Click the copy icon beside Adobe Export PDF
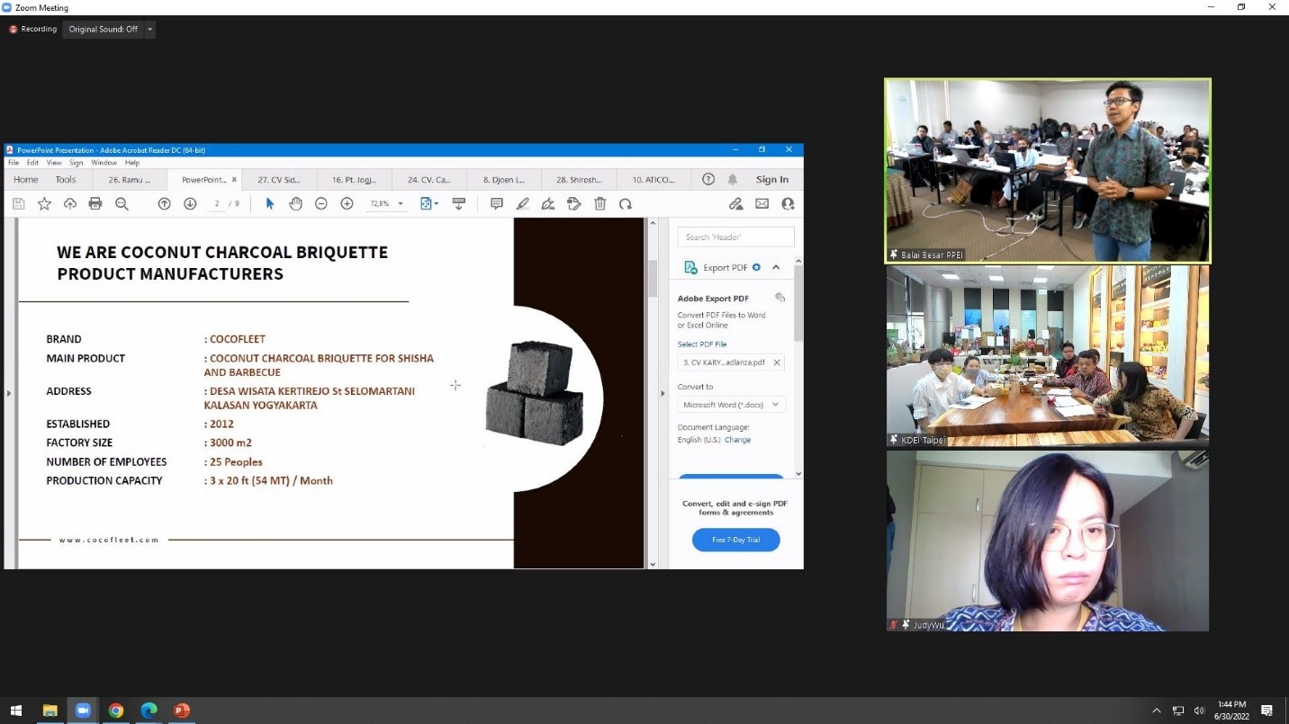1289x724 pixels. click(780, 298)
